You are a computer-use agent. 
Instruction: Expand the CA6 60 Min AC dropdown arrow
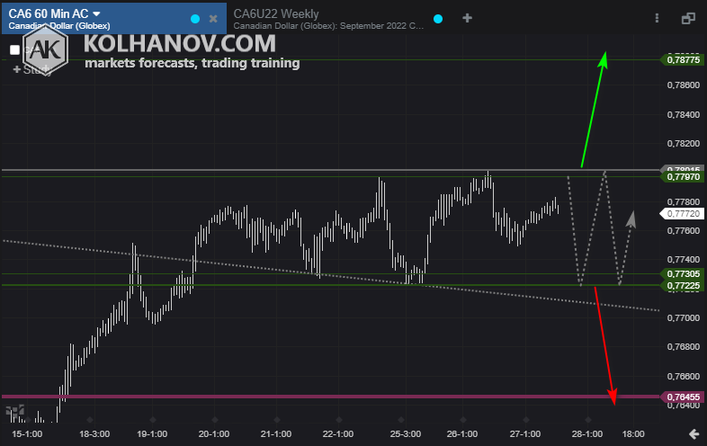(97, 13)
